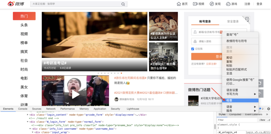Click 注册 in top navigation
The height and width of the screenshot is (134, 271).
click(x=247, y=4)
